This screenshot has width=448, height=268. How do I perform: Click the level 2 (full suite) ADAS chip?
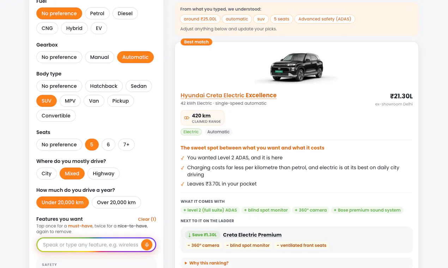[x=210, y=210]
